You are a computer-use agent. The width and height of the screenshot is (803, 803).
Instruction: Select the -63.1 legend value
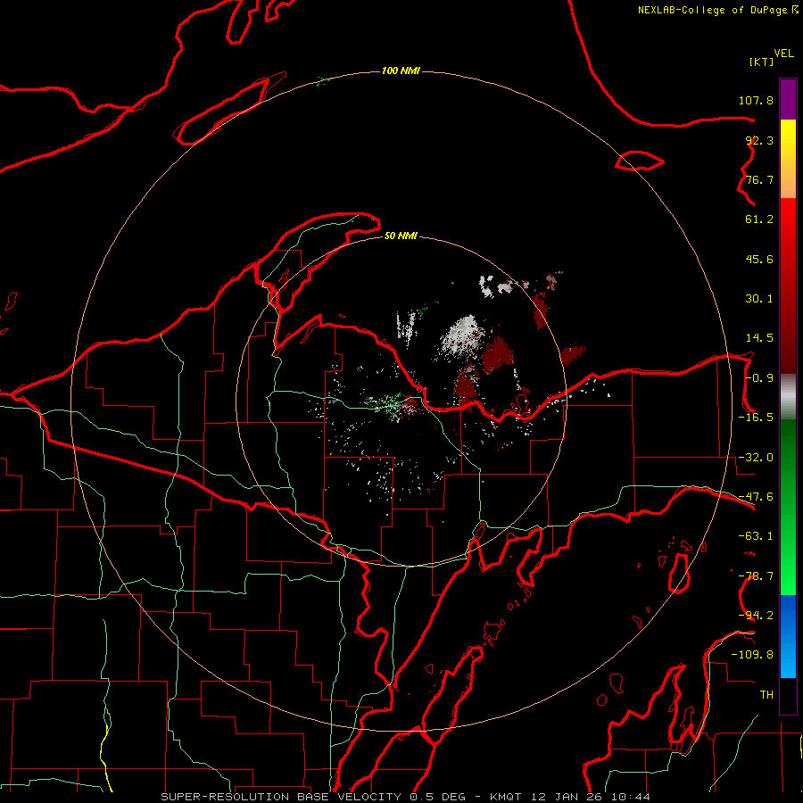pyautogui.click(x=756, y=536)
